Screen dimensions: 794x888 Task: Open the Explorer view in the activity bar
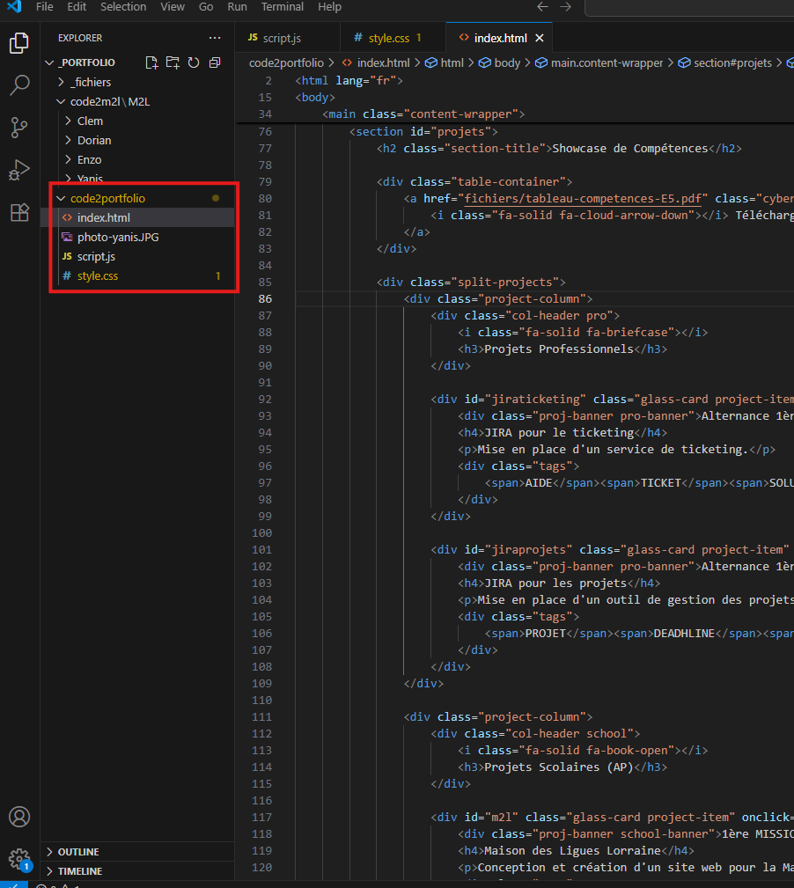click(x=19, y=43)
